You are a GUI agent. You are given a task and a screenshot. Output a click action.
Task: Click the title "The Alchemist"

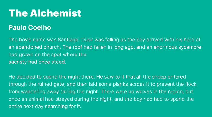coord(45,13)
